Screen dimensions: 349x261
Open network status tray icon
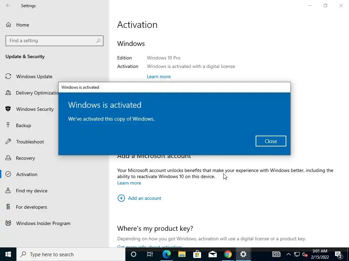coord(297,254)
